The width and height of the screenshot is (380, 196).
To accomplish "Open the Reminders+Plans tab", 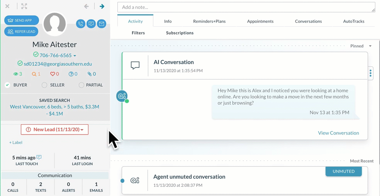I will click(x=209, y=21).
